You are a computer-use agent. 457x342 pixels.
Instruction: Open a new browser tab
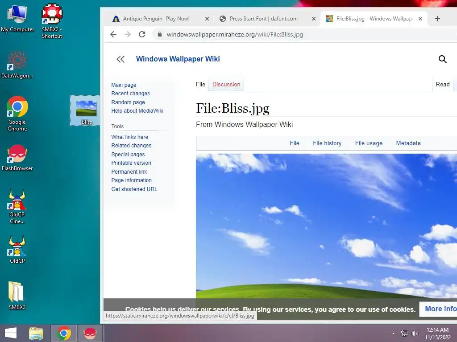pos(437,19)
